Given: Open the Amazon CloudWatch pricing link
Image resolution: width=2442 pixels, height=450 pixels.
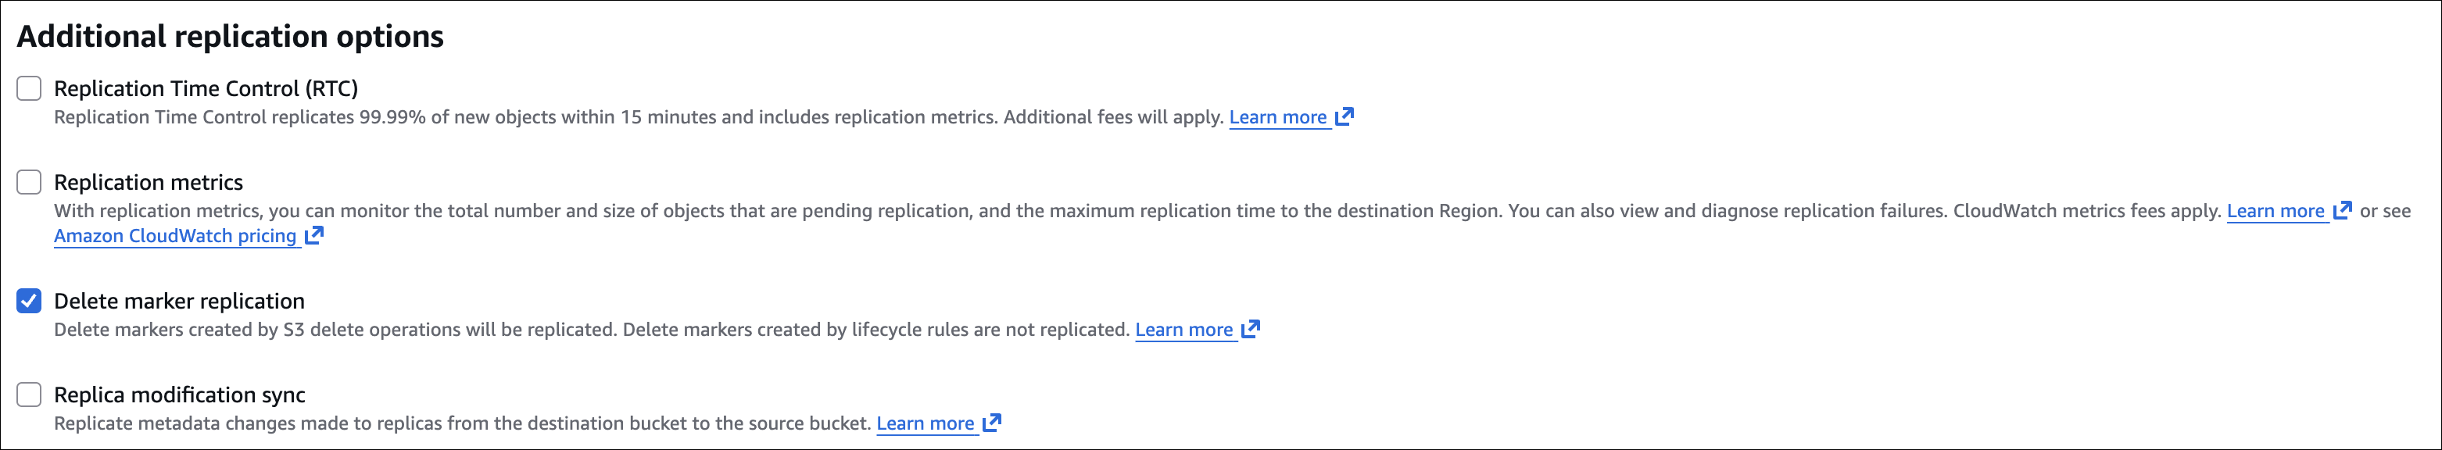Looking at the screenshot, I should 175,236.
